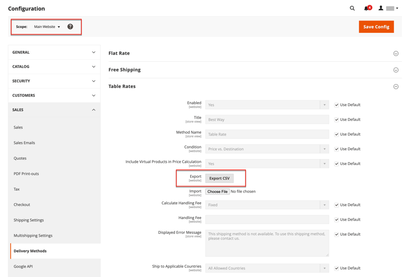Click the Flat Rate section heading
This screenshot has height=277, width=410.
(119, 53)
